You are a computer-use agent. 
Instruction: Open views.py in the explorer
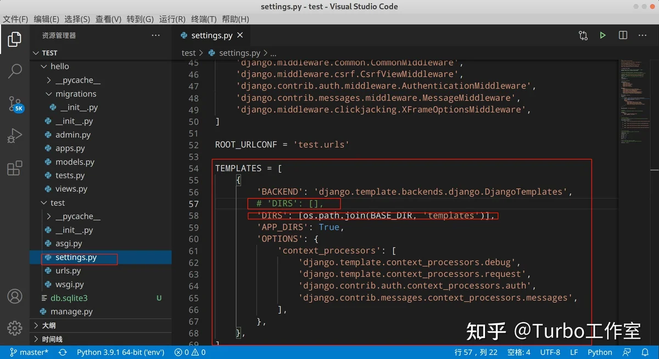pyautogui.click(x=100, y=189)
